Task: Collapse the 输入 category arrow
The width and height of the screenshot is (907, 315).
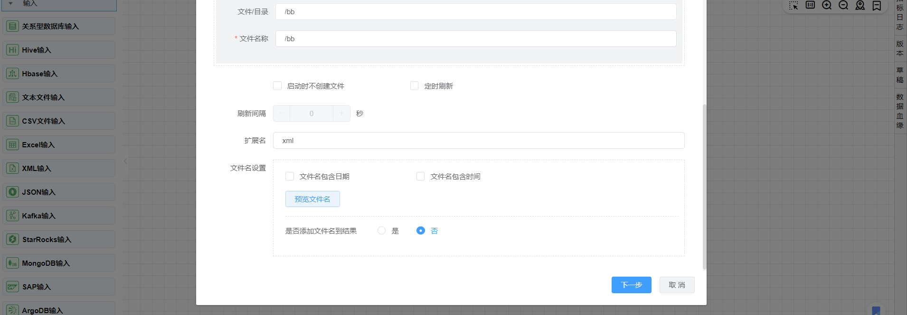Action: [x=11, y=3]
